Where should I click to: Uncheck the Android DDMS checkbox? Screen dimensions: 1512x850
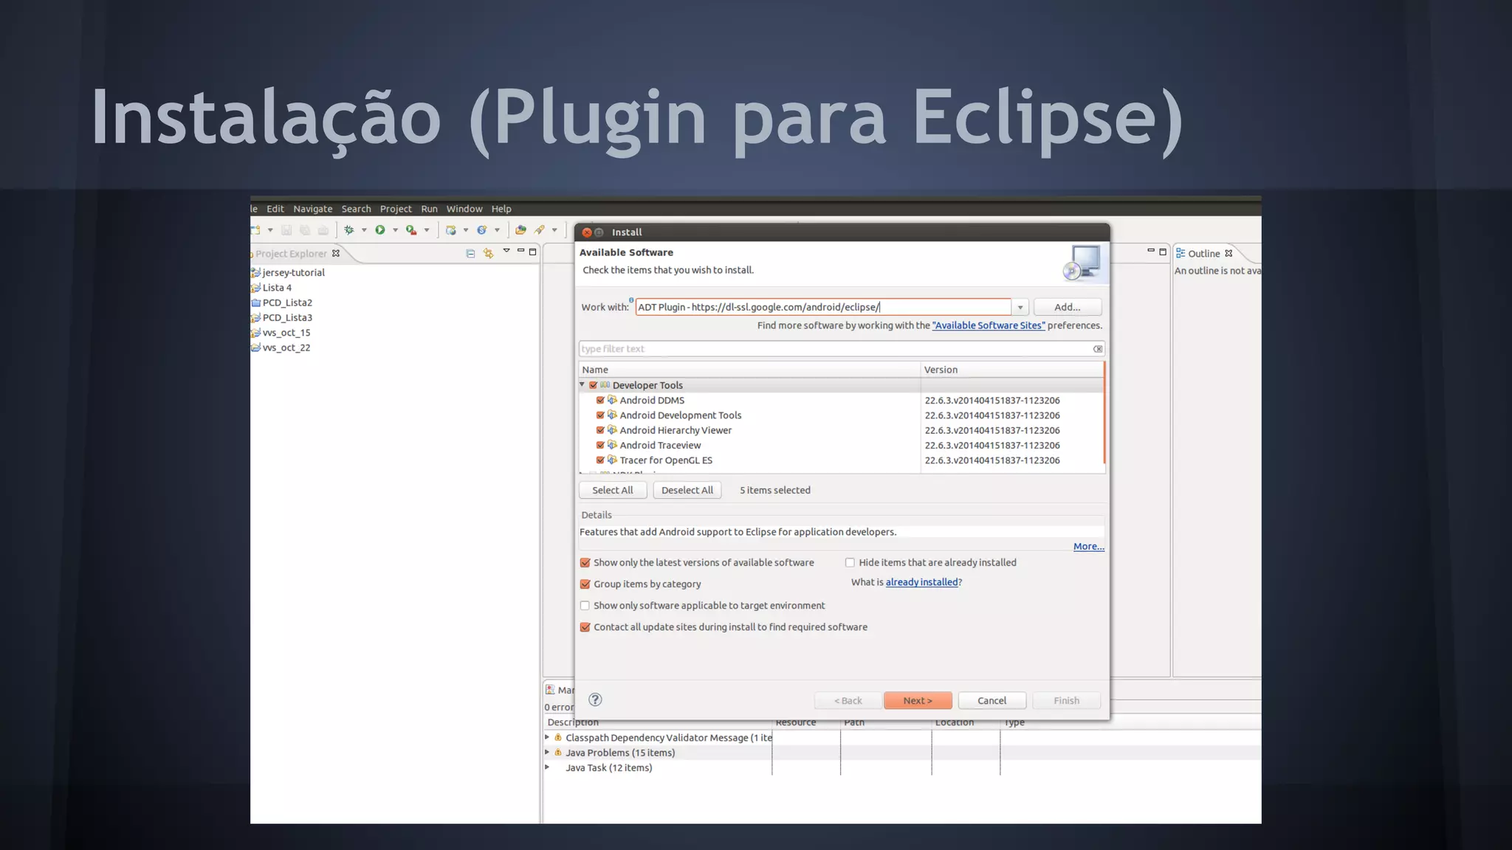click(600, 400)
